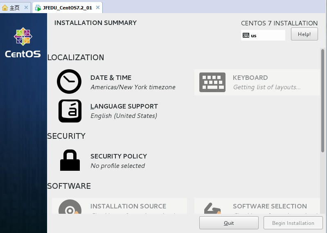Open SECURITY POLICY settings

(119, 161)
